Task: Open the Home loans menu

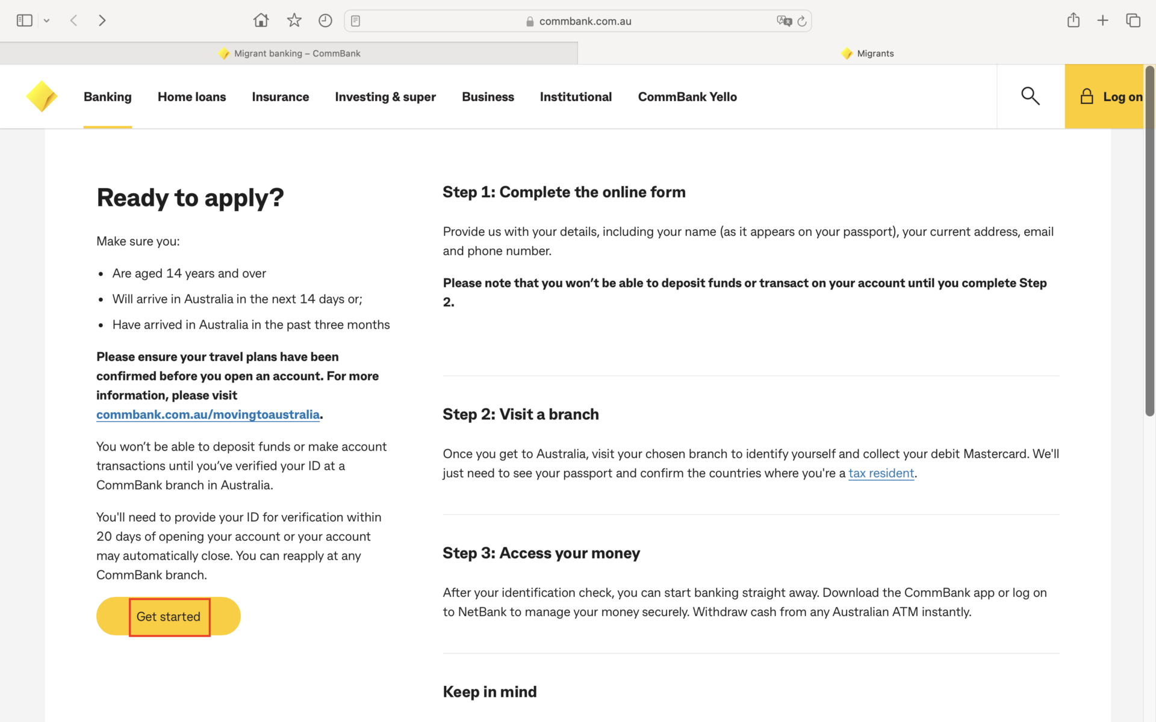Action: [191, 97]
